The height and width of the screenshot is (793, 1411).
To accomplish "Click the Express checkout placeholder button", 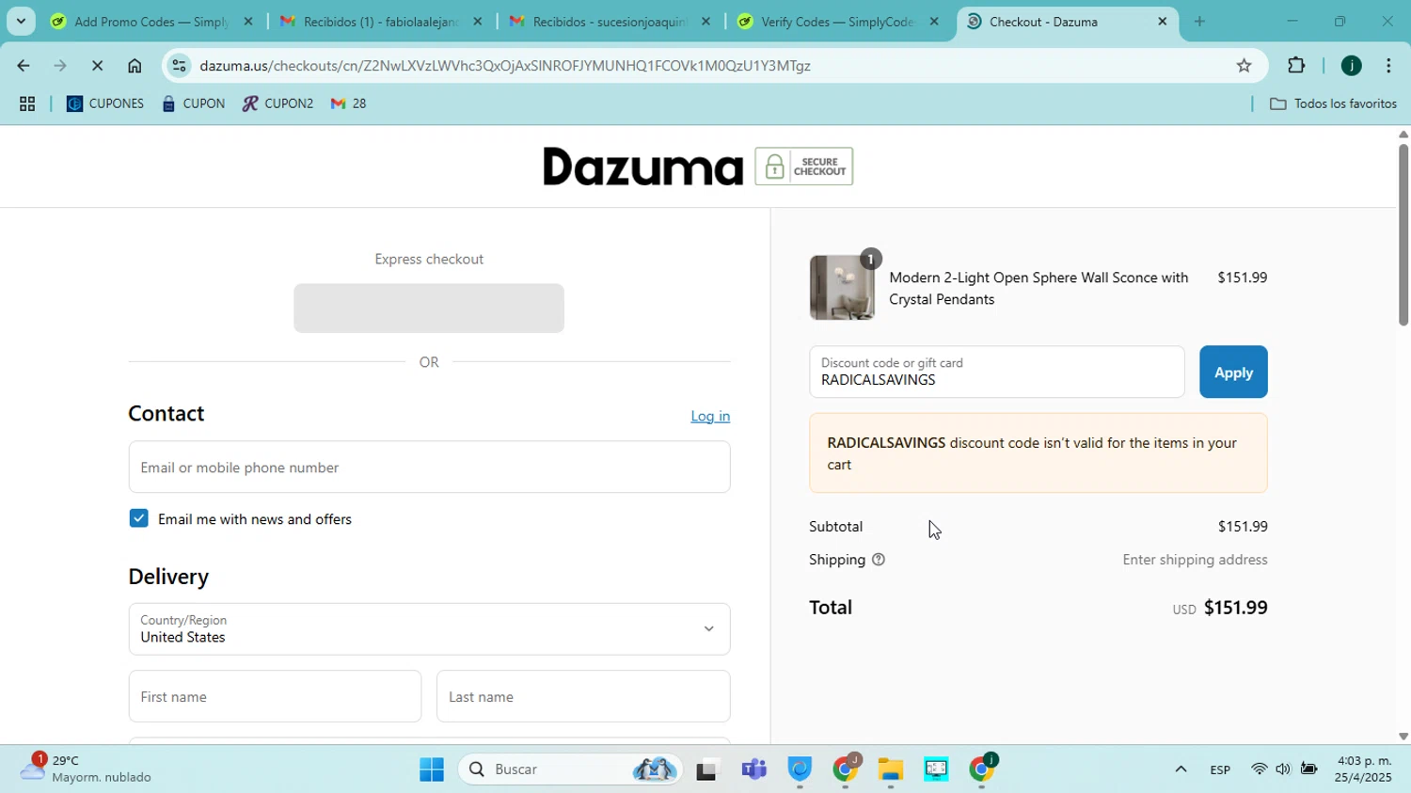I will pos(429,309).
